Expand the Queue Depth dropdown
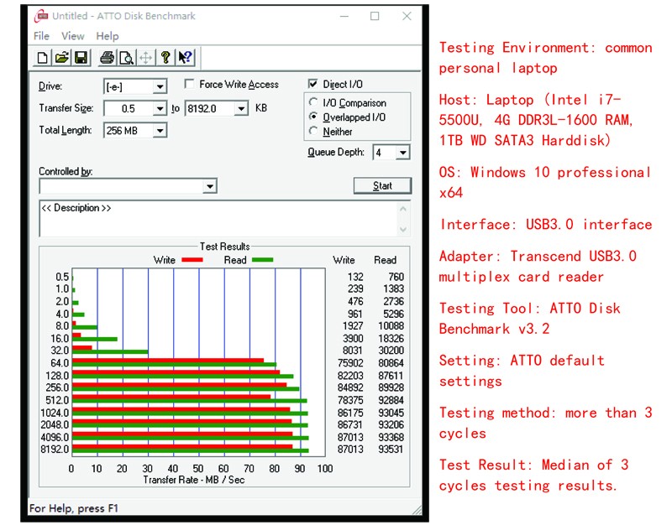This screenshot has height=525, width=672. 402,153
